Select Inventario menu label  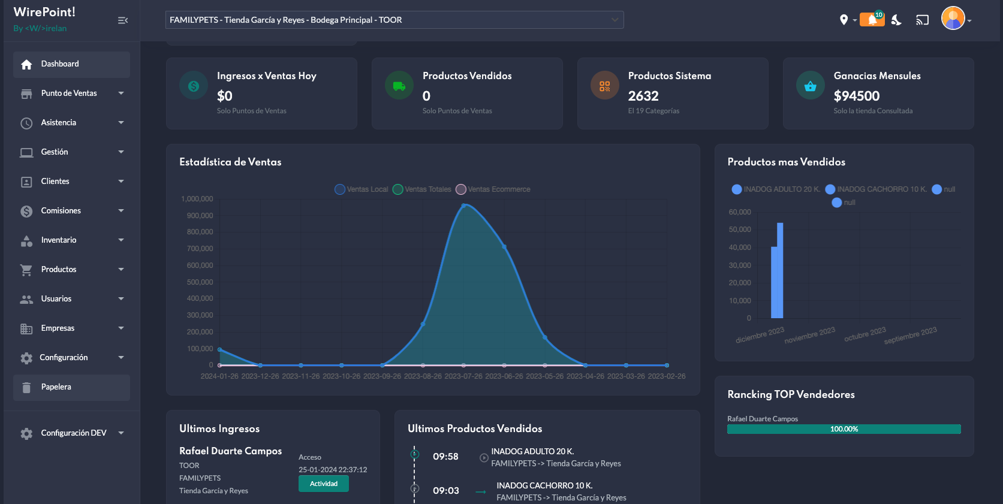click(59, 240)
